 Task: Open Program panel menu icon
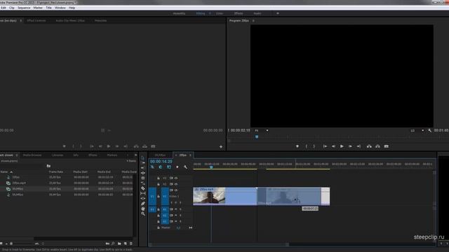[x=253, y=20]
